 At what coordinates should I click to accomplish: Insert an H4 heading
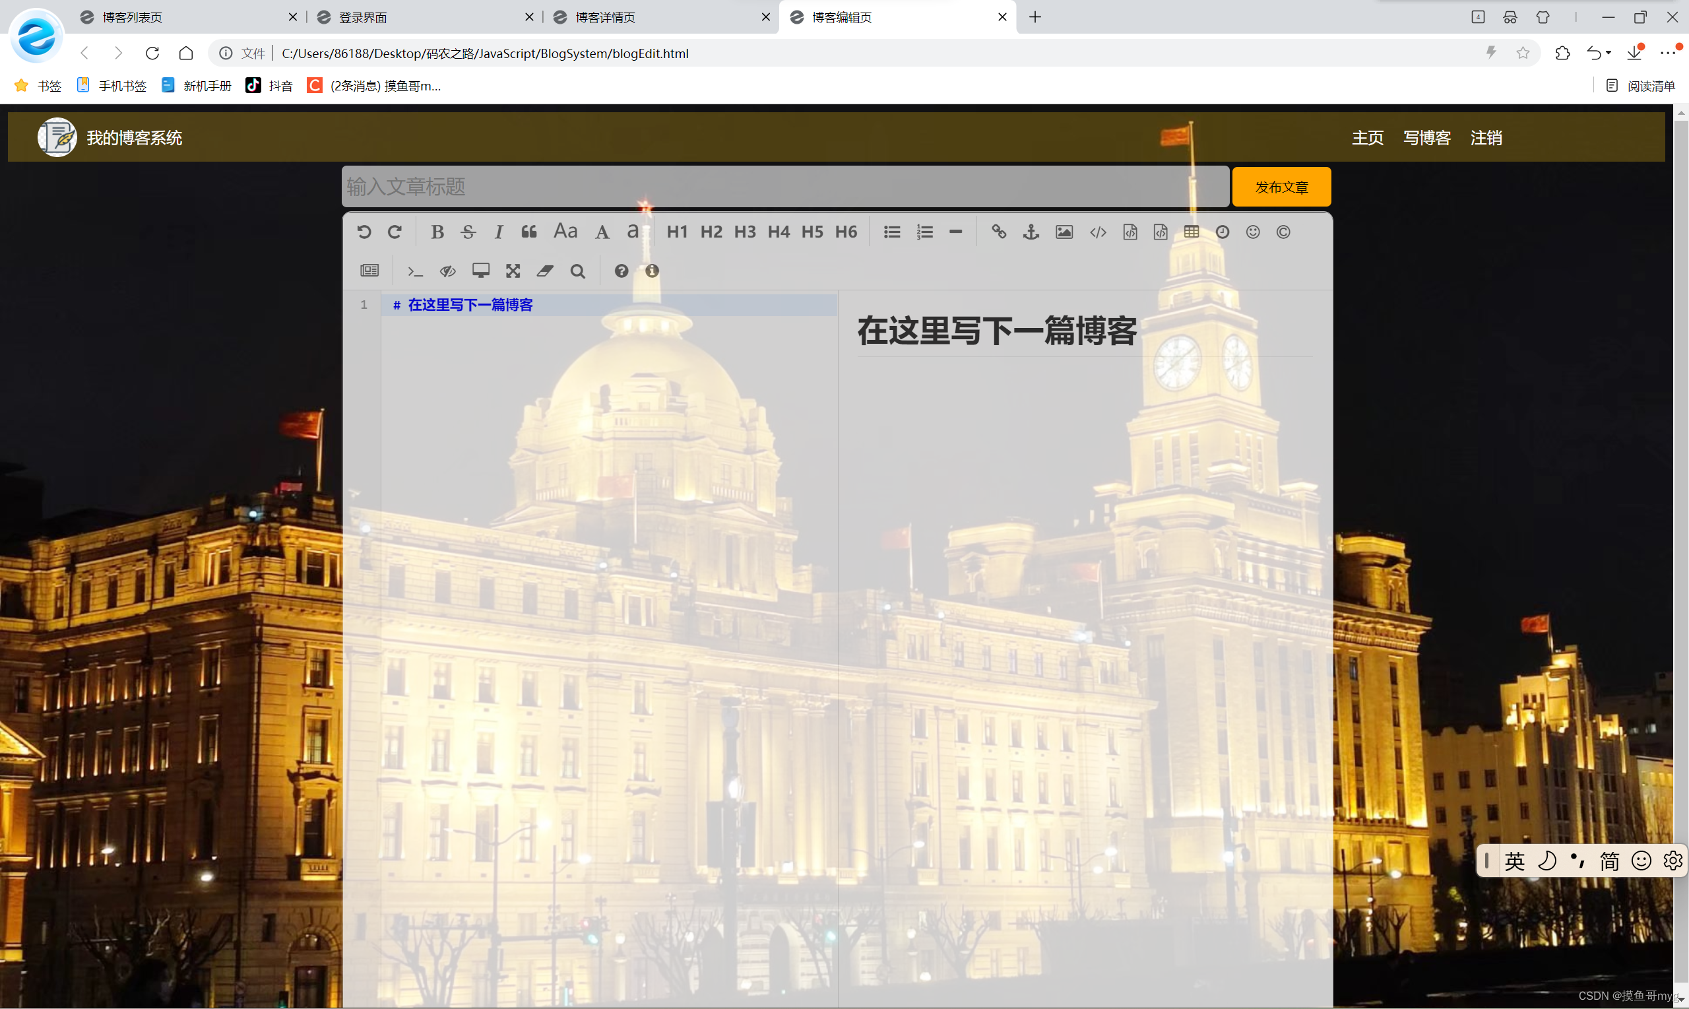(x=779, y=232)
